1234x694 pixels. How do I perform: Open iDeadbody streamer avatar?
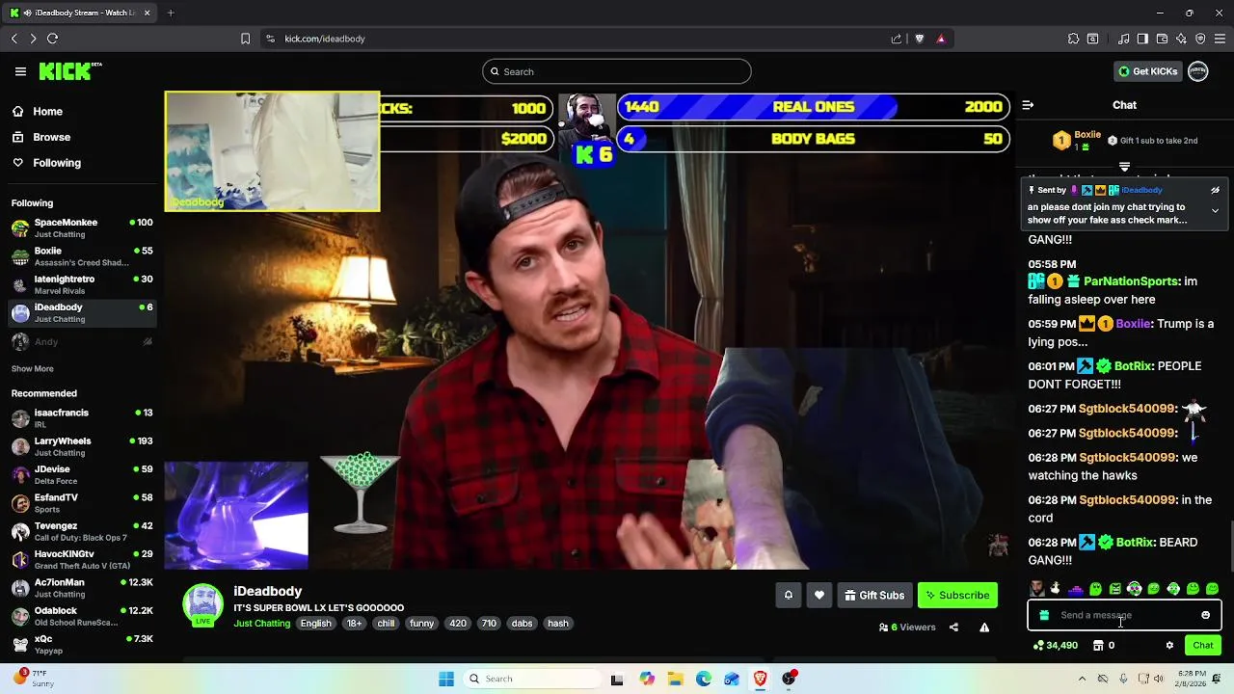point(203,603)
